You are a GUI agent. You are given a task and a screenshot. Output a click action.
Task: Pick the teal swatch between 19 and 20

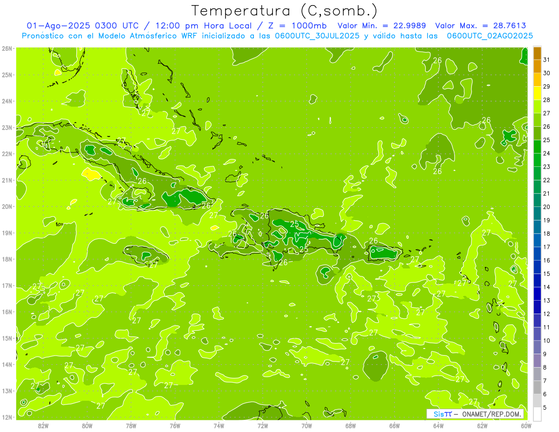coord(537,213)
